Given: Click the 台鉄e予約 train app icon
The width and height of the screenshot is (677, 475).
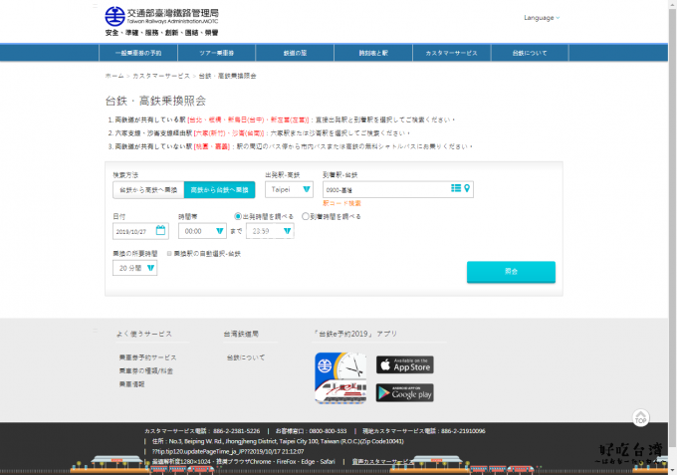Looking at the screenshot, I should coord(340,378).
